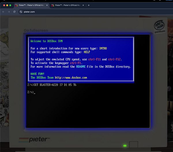173x152 pixels.
Task: Go forward in browser history
Action: click(9, 12)
